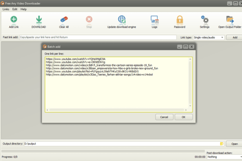Click the 'One link per line:' label
This screenshot has width=242, height=161.
tap(54, 54)
